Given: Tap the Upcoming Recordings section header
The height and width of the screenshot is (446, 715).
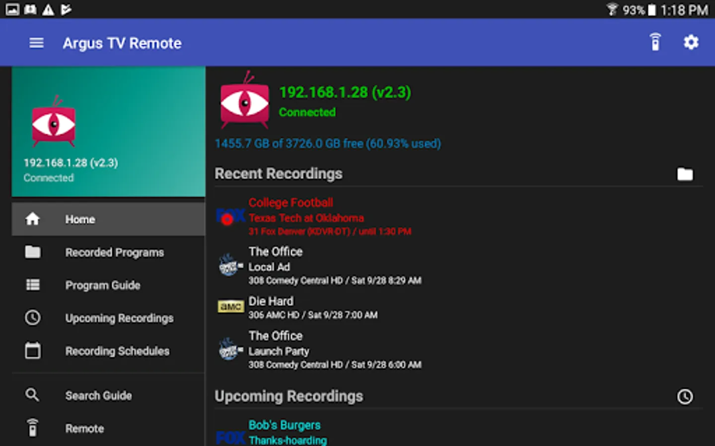Looking at the screenshot, I should click(x=289, y=396).
